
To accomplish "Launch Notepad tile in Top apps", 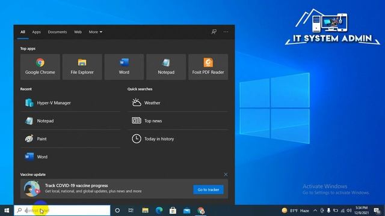I will pos(166,67).
